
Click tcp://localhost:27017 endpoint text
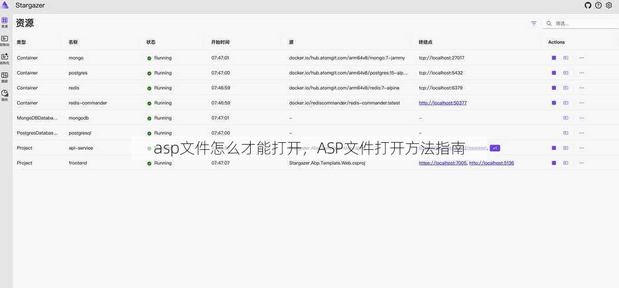[x=441, y=58]
